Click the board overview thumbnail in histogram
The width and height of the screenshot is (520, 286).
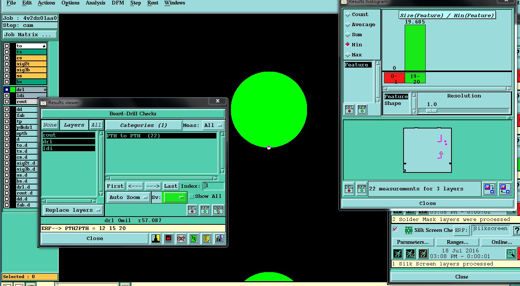tap(428, 150)
